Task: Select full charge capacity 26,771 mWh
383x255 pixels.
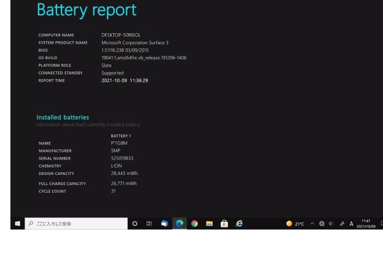Action: click(123, 183)
